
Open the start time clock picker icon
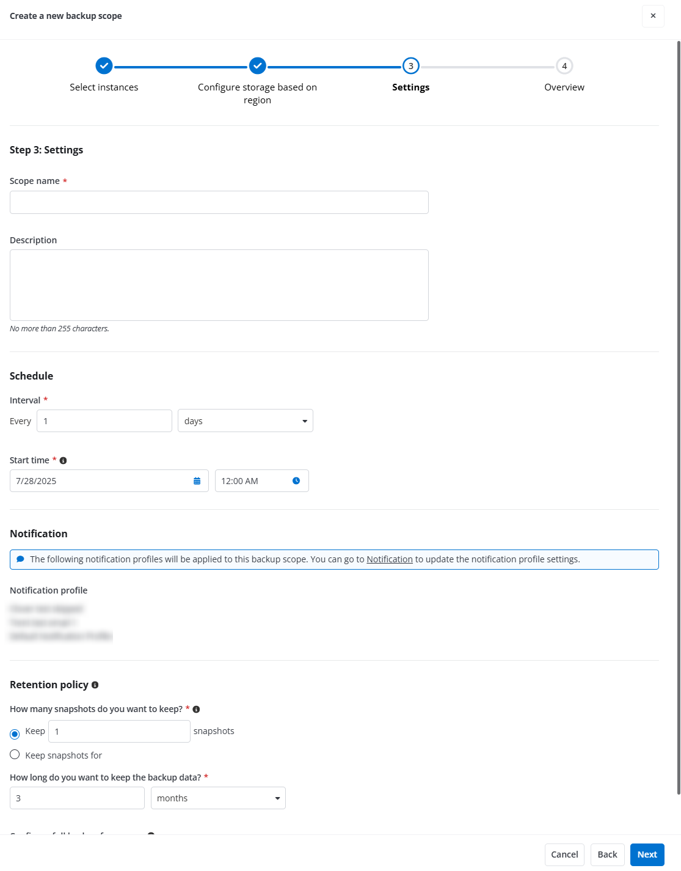[296, 481]
